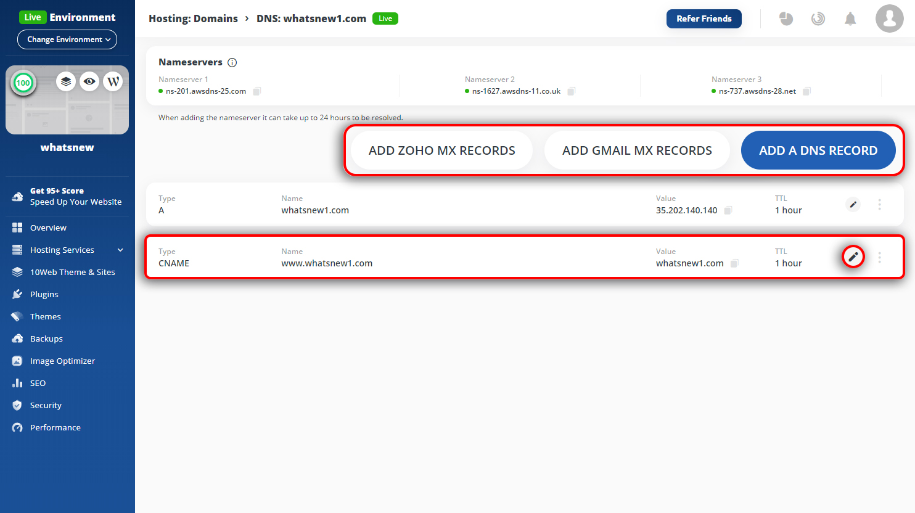Click the Image Optimizer icon
The width and height of the screenshot is (915, 513).
pyautogui.click(x=17, y=361)
